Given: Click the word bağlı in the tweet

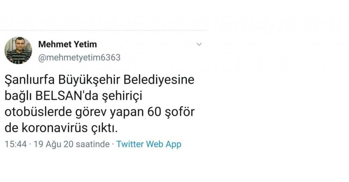Looking at the screenshot, I should point(18,96).
